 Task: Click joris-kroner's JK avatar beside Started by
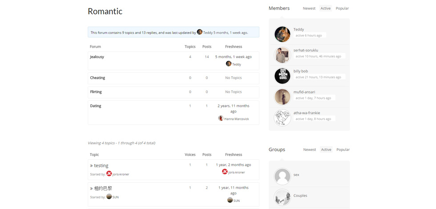pos(109,174)
